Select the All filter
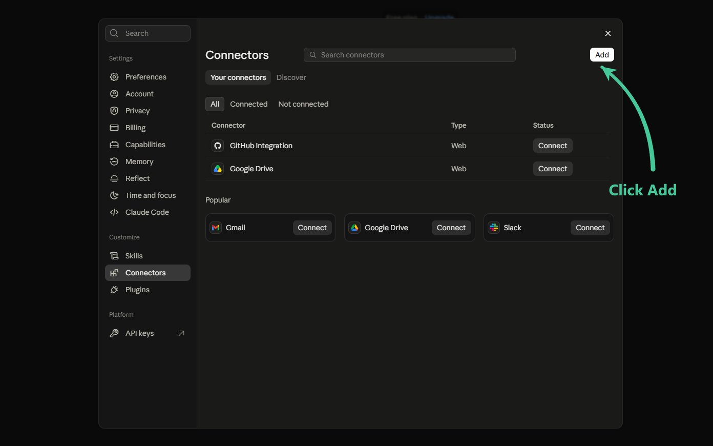This screenshot has height=446, width=713. click(x=215, y=104)
